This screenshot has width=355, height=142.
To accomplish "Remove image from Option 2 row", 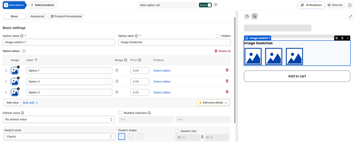I will [x=18, y=78].
